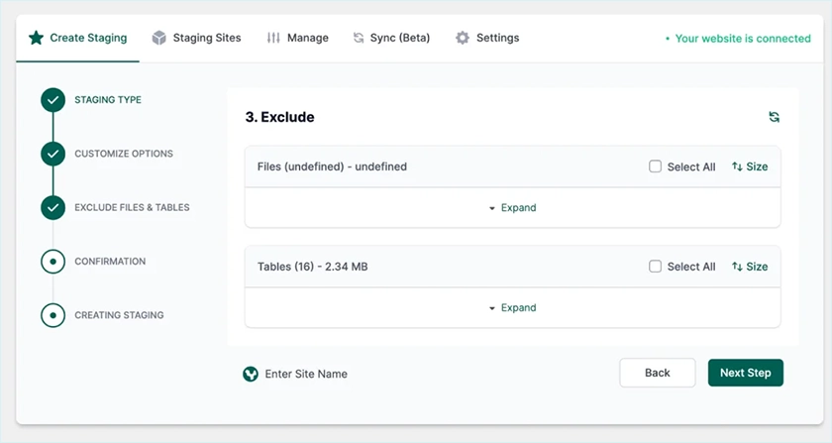Click the sliders icon next to Manage
The width and height of the screenshot is (832, 443).
pos(273,38)
